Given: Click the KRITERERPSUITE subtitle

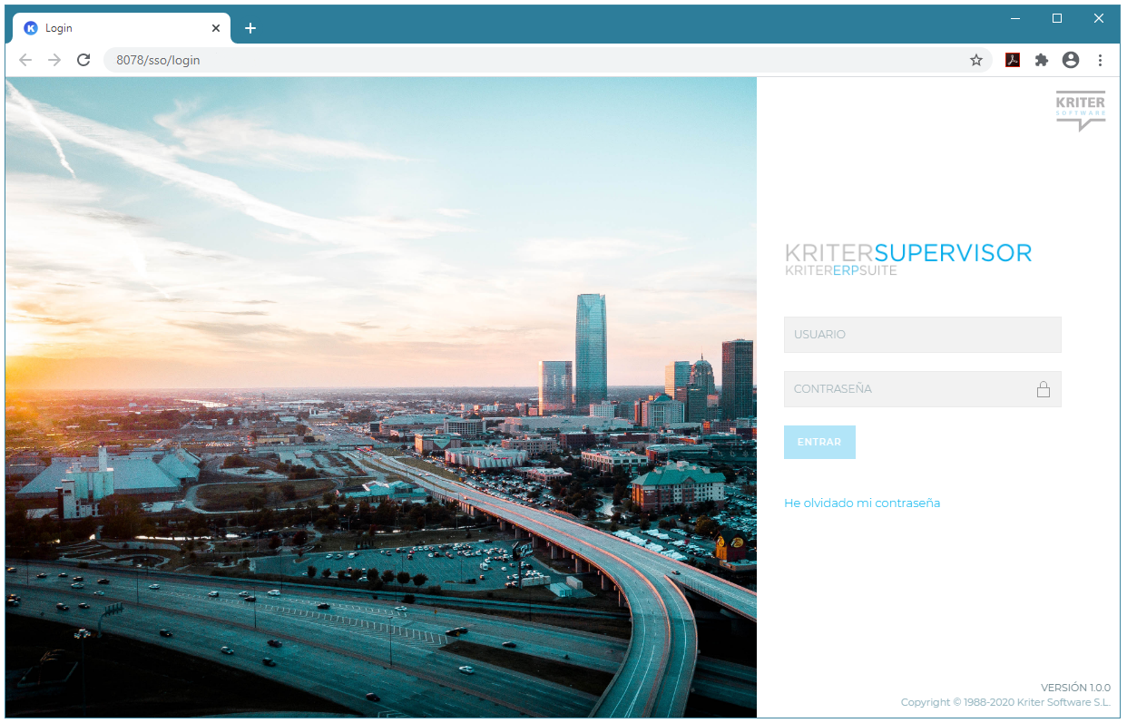Looking at the screenshot, I should [x=840, y=270].
